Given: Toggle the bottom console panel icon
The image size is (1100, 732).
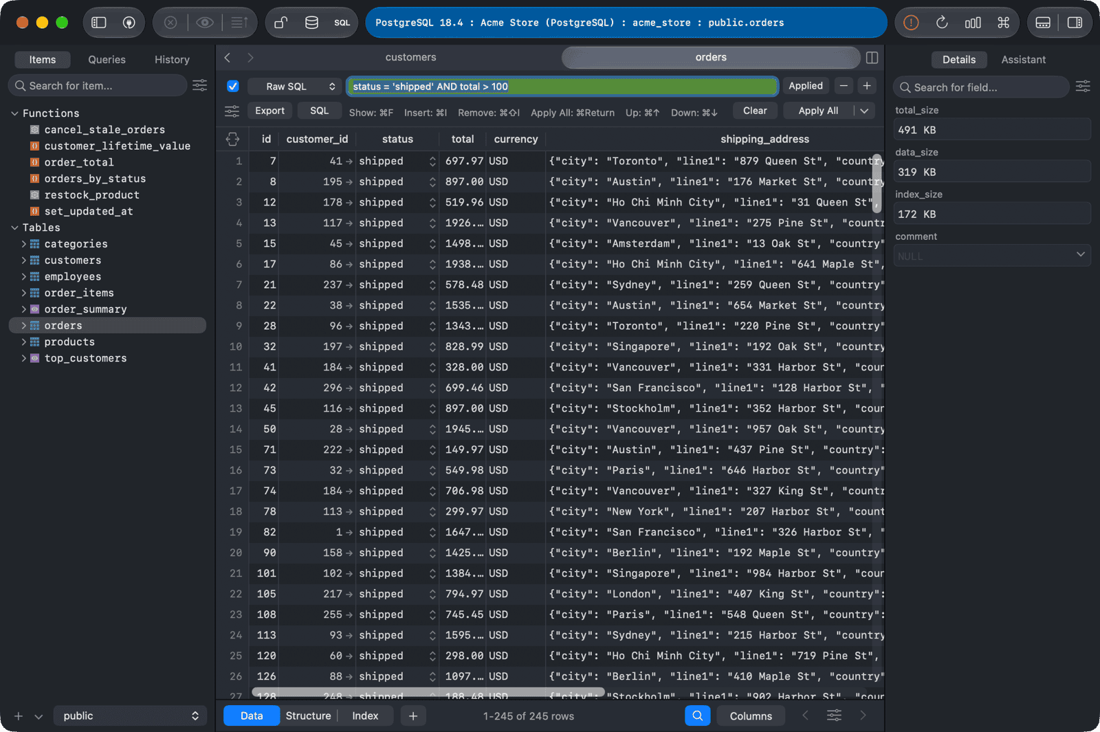Looking at the screenshot, I should [1043, 23].
